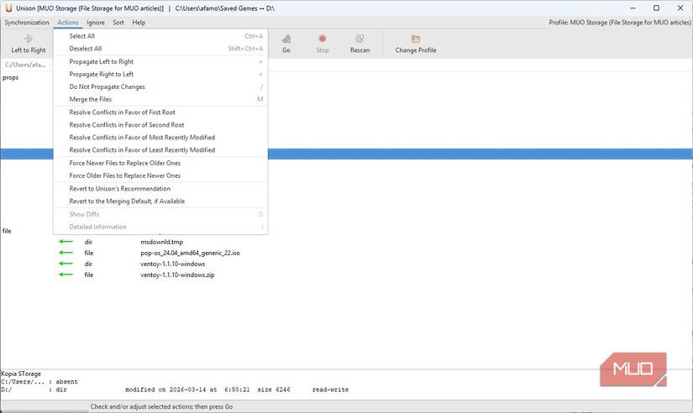This screenshot has height=413, width=693.
Task: Click the Left to Right toolbar icon
Action: (x=29, y=39)
